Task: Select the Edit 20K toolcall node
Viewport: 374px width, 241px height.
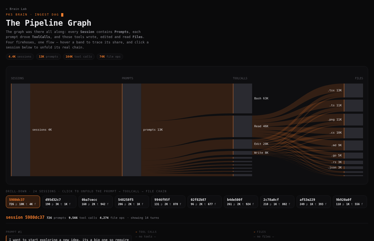Action: point(243,144)
